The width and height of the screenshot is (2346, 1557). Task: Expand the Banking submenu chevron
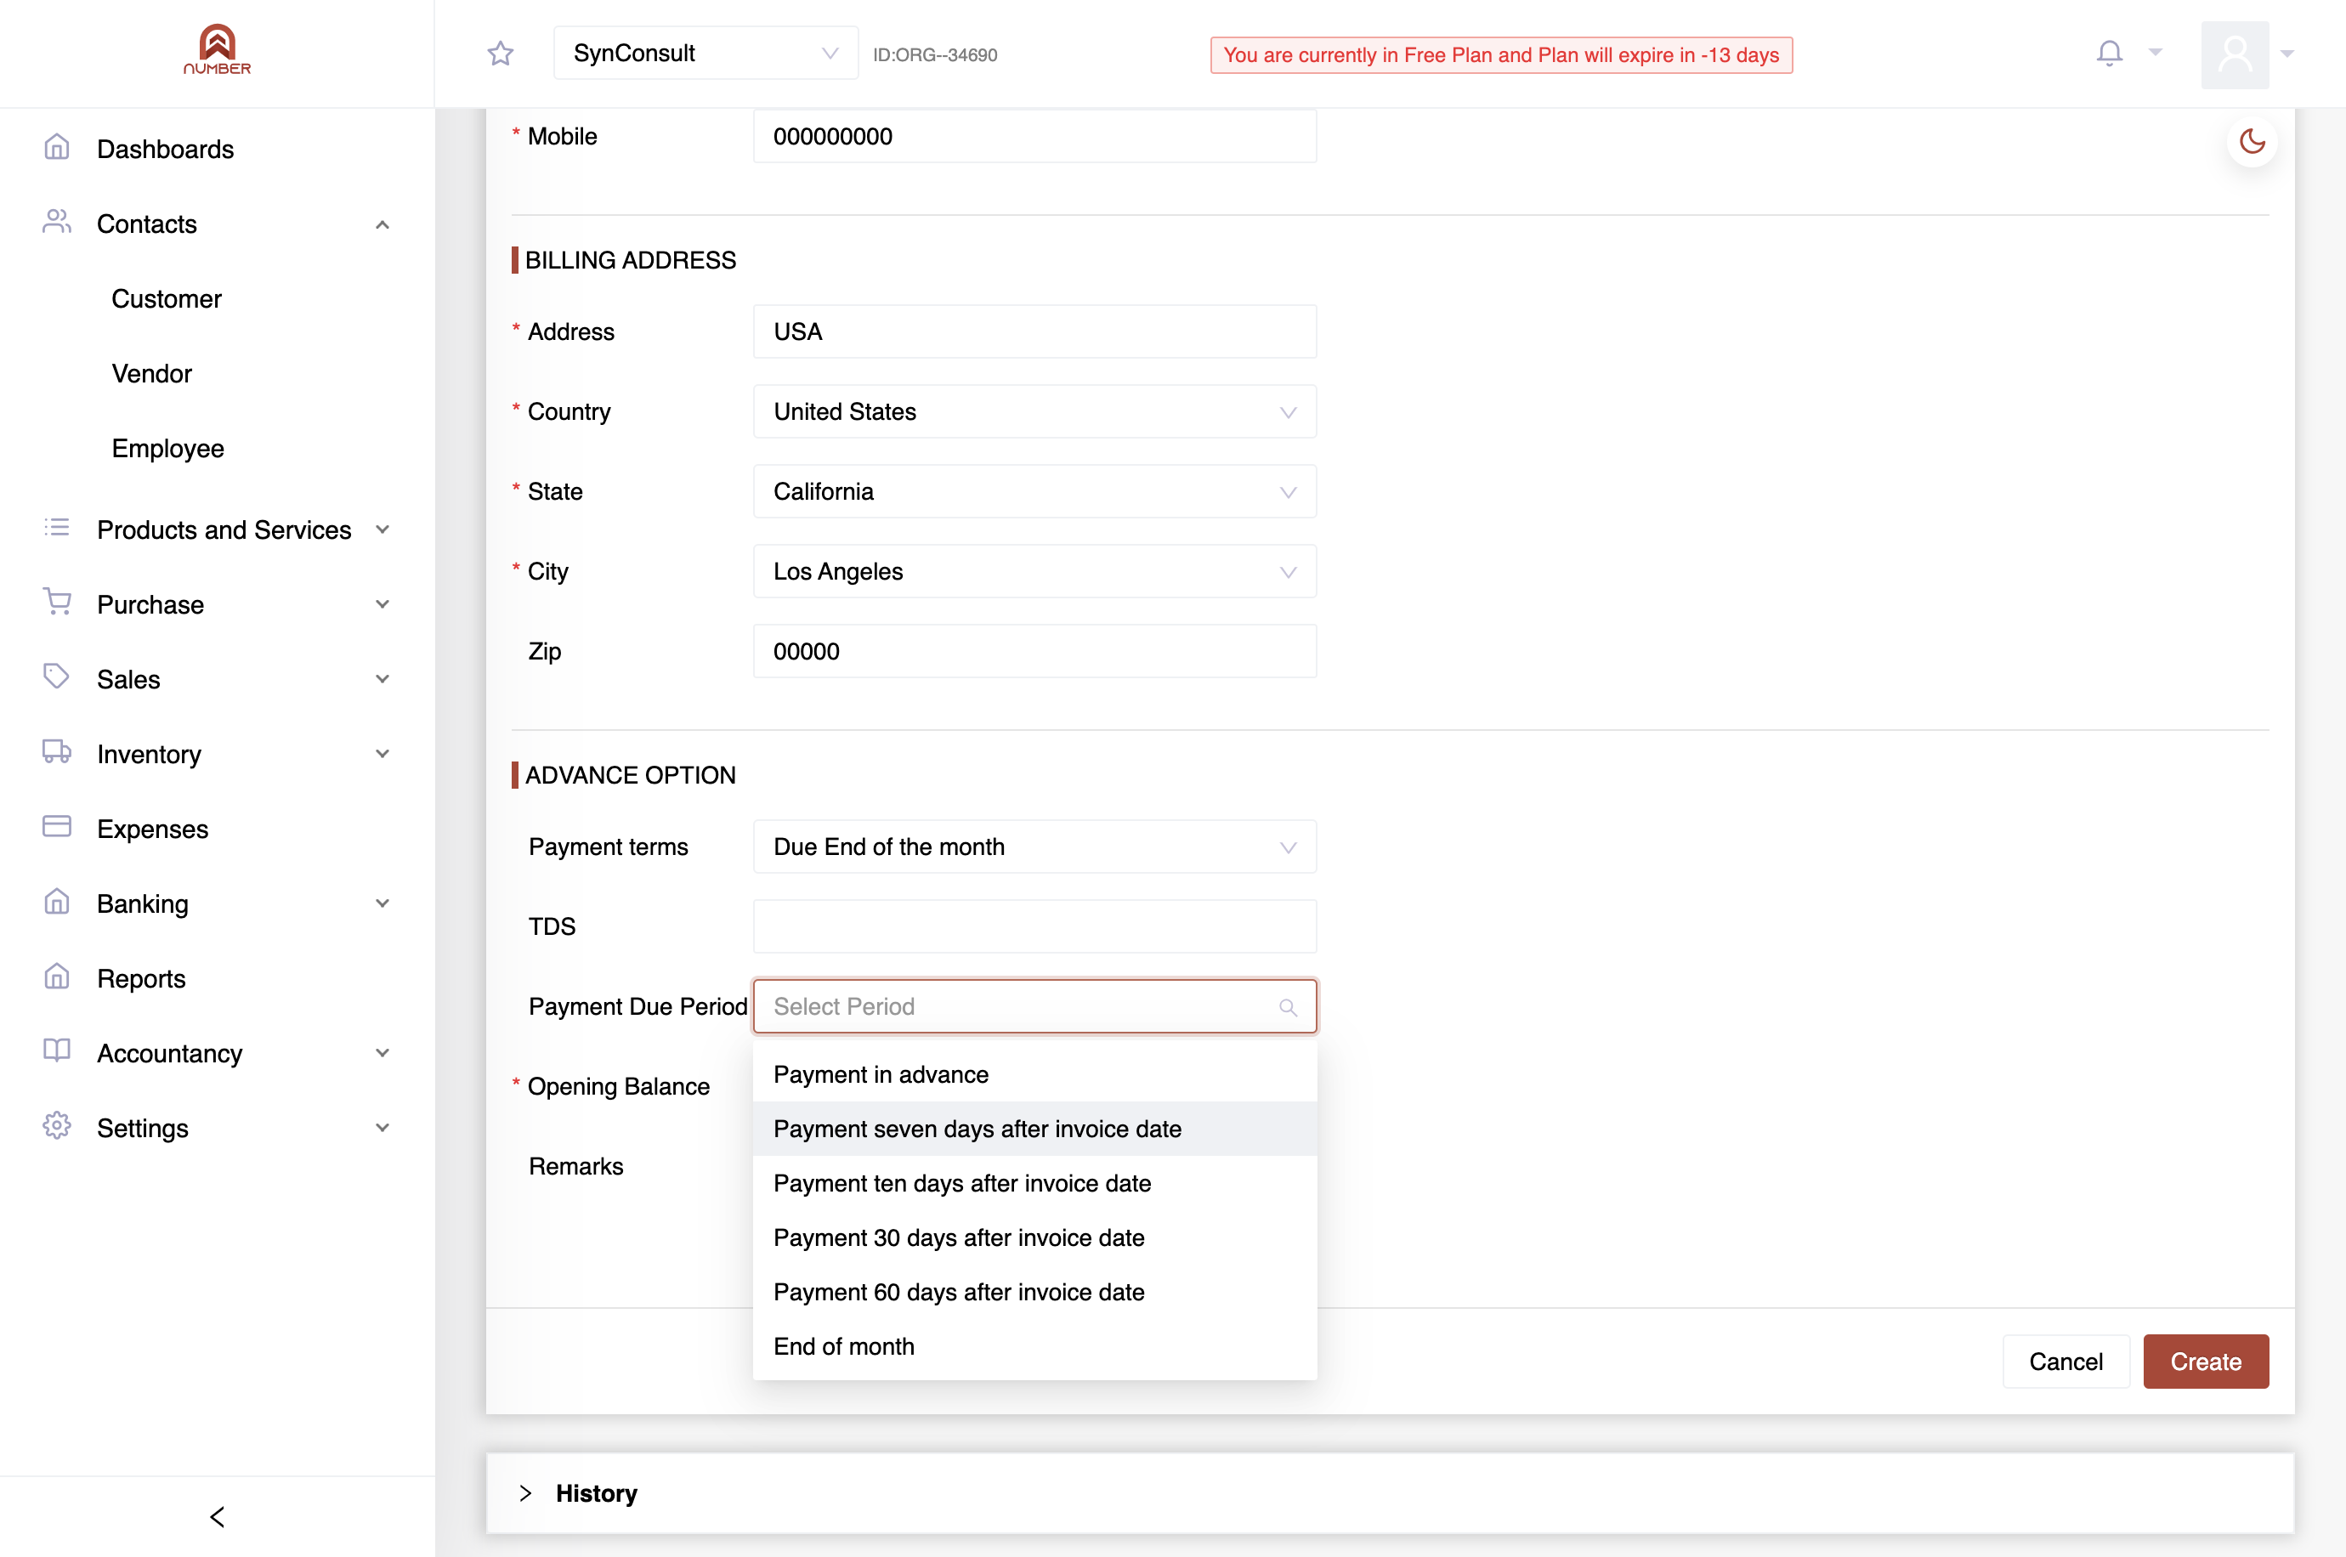(x=382, y=903)
